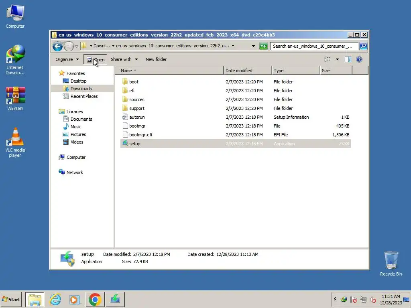The image size is (411, 308).
Task: Click the search input field
Action: 314,46
